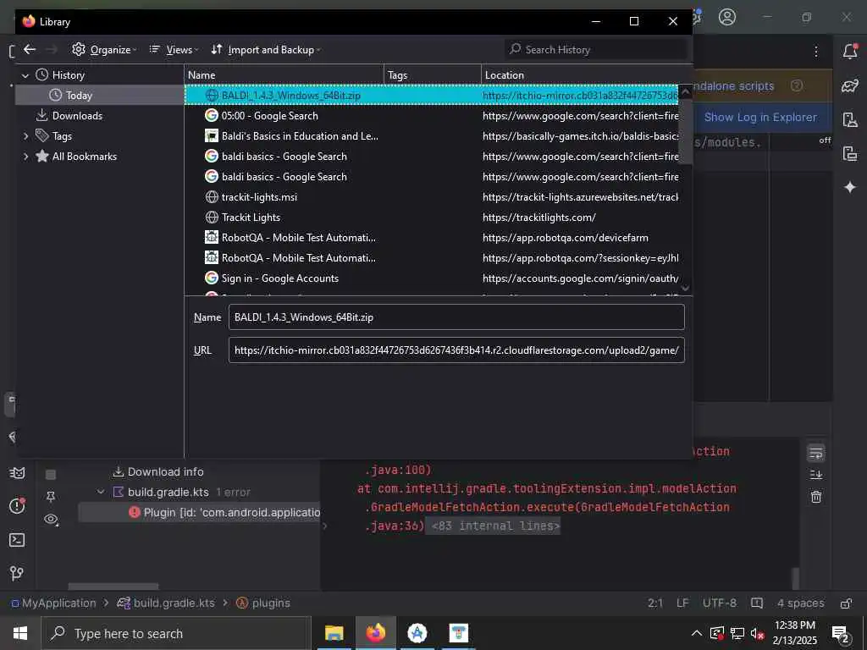Screen dimensions: 867x650
Task: Open File Explorer from the taskbar
Action: point(334,633)
